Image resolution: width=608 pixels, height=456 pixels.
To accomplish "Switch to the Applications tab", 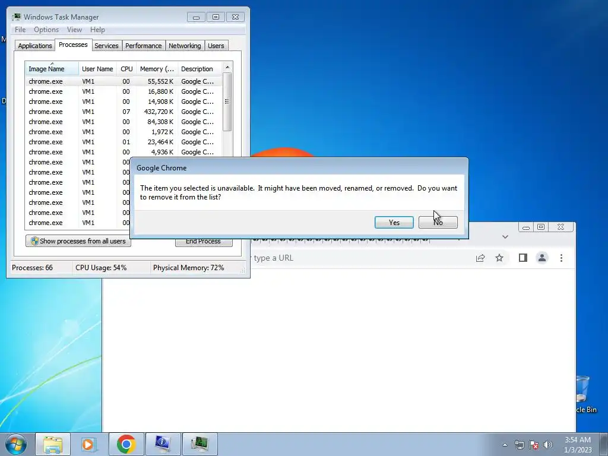I will pyautogui.click(x=35, y=46).
